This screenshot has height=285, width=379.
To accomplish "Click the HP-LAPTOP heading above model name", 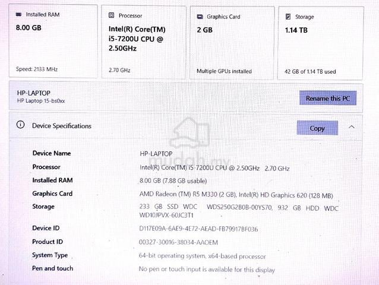I will coord(34,93).
